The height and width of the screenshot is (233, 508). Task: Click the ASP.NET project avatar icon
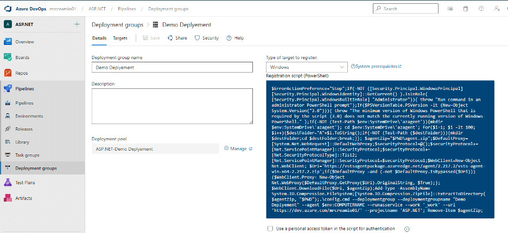pos(8,24)
